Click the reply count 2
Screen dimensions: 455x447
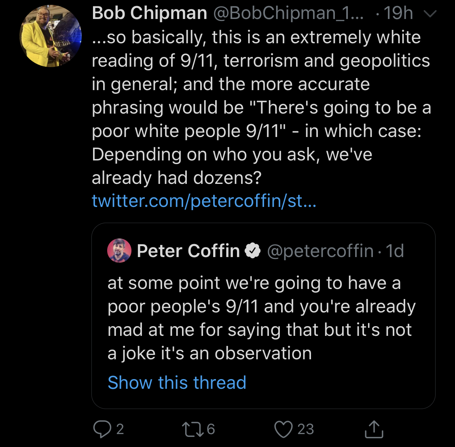[120, 429]
